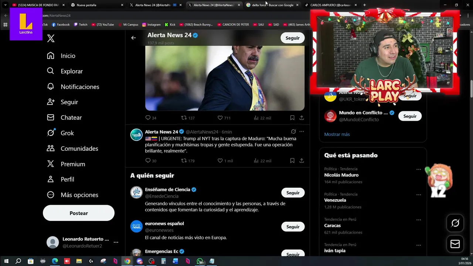Open Twitch bookmark
Screen dimensions: 473x266
tap(81, 25)
